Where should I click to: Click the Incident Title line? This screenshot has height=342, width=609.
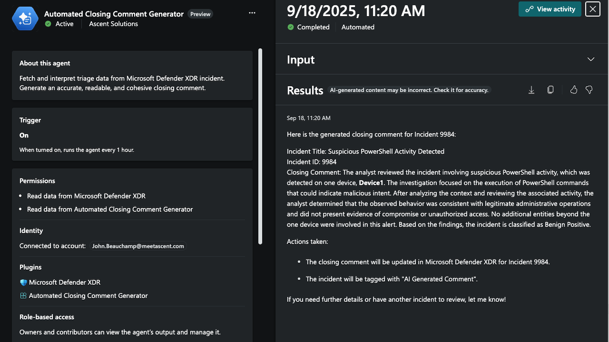pyautogui.click(x=365, y=151)
